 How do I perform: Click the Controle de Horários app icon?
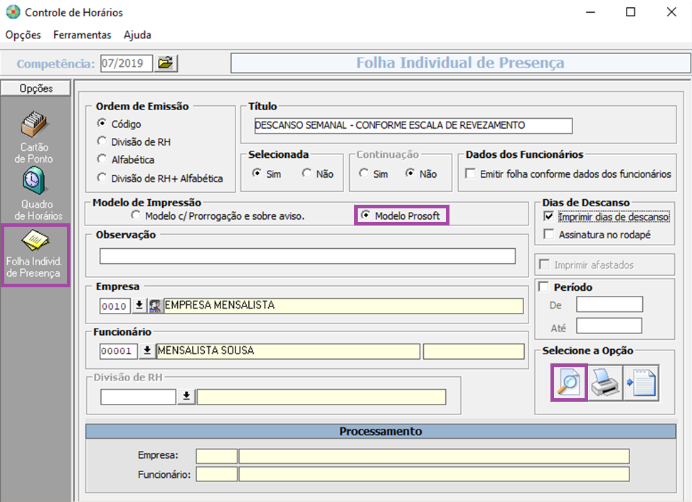[13, 12]
